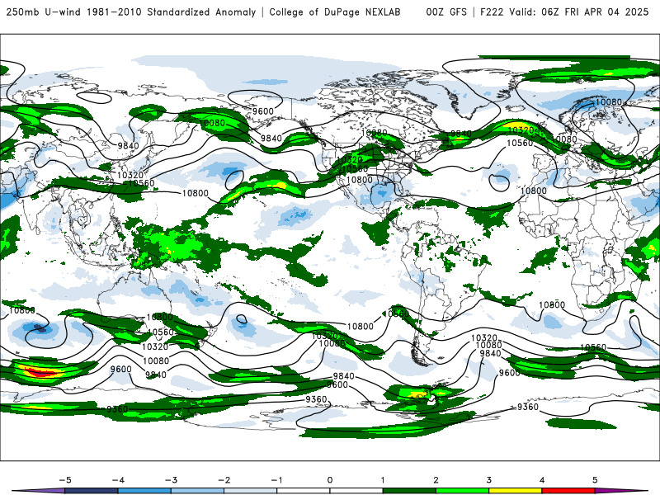Pick the light blue -3-to--2 colorbar segment
Viewport: 660px width, 495px height.
[197, 491]
